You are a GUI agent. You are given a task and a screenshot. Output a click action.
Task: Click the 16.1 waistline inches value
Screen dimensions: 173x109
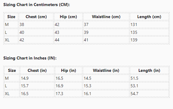tap(87, 94)
